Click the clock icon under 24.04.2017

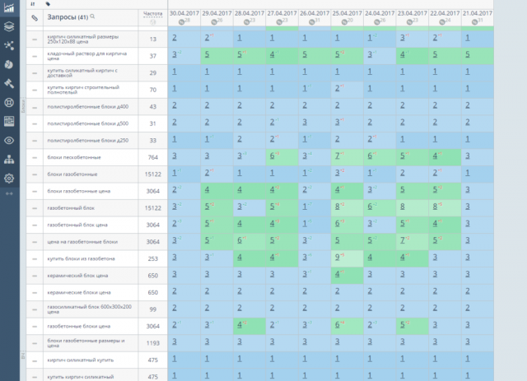point(377,22)
